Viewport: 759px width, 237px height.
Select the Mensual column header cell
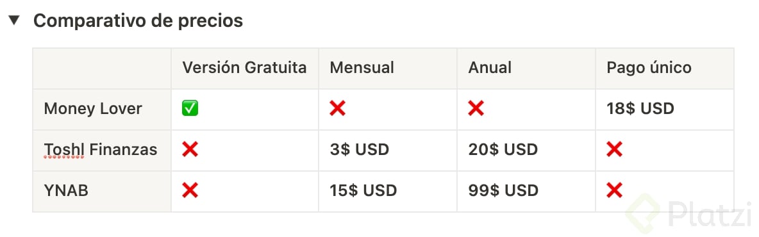388,68
